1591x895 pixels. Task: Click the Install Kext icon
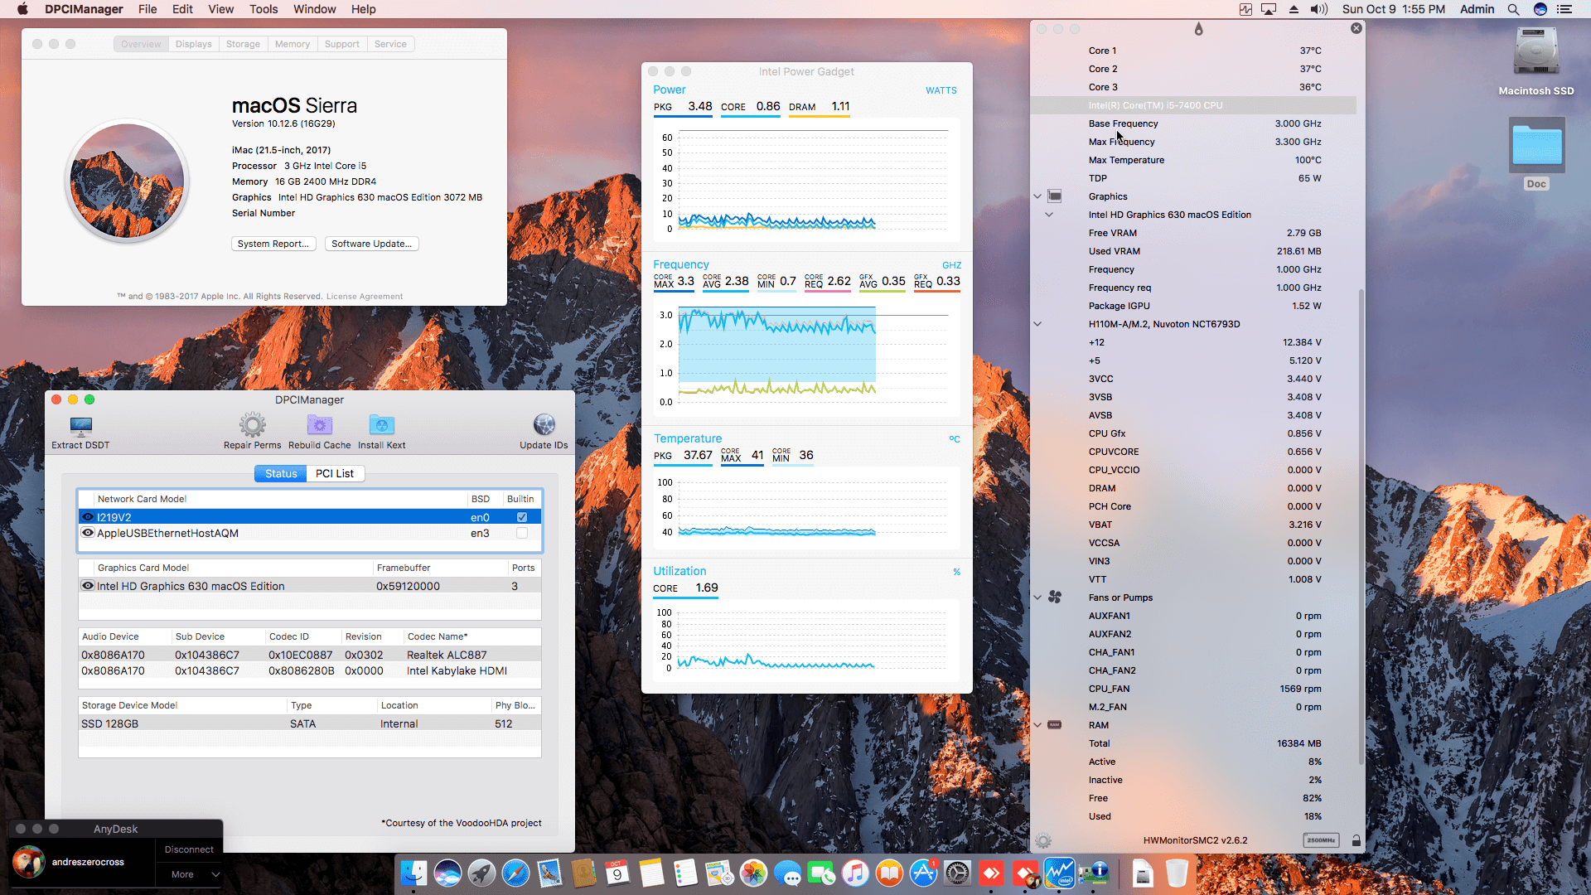tap(382, 425)
